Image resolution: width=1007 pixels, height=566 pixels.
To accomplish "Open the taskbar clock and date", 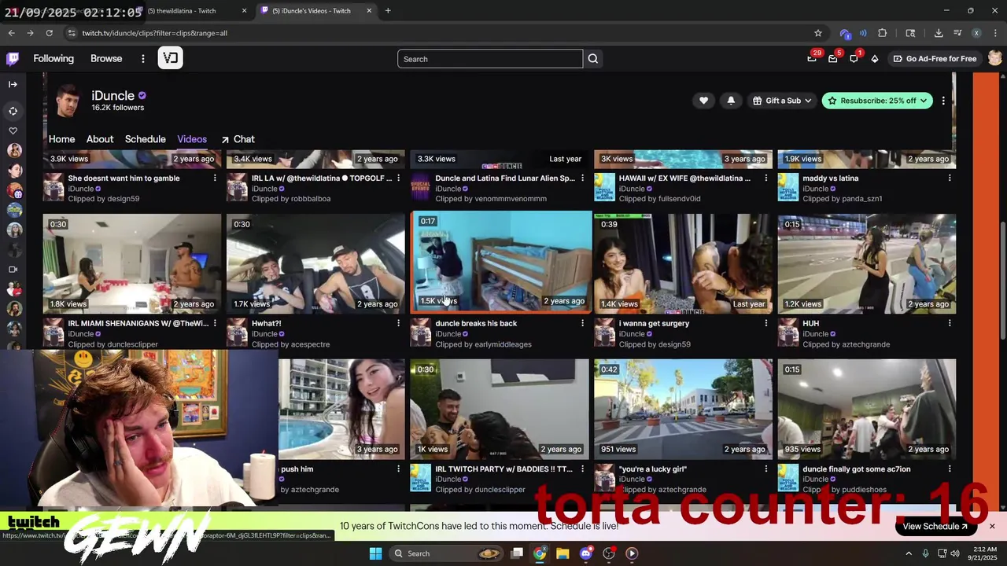I will pyautogui.click(x=985, y=553).
